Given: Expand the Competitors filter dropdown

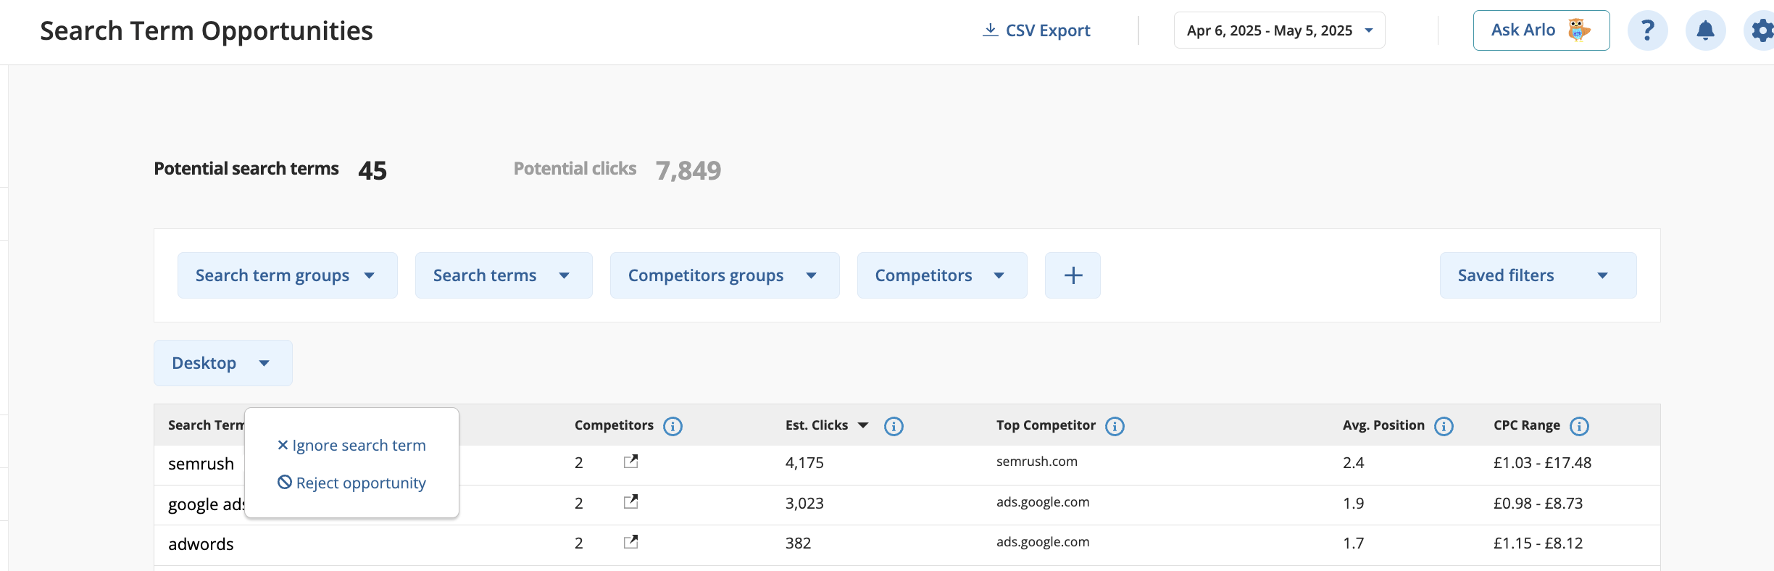Looking at the screenshot, I should point(942,275).
